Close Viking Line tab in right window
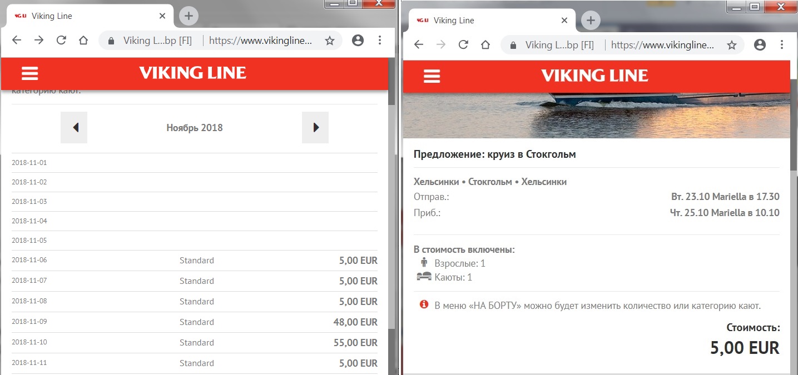The image size is (798, 375). point(564,21)
